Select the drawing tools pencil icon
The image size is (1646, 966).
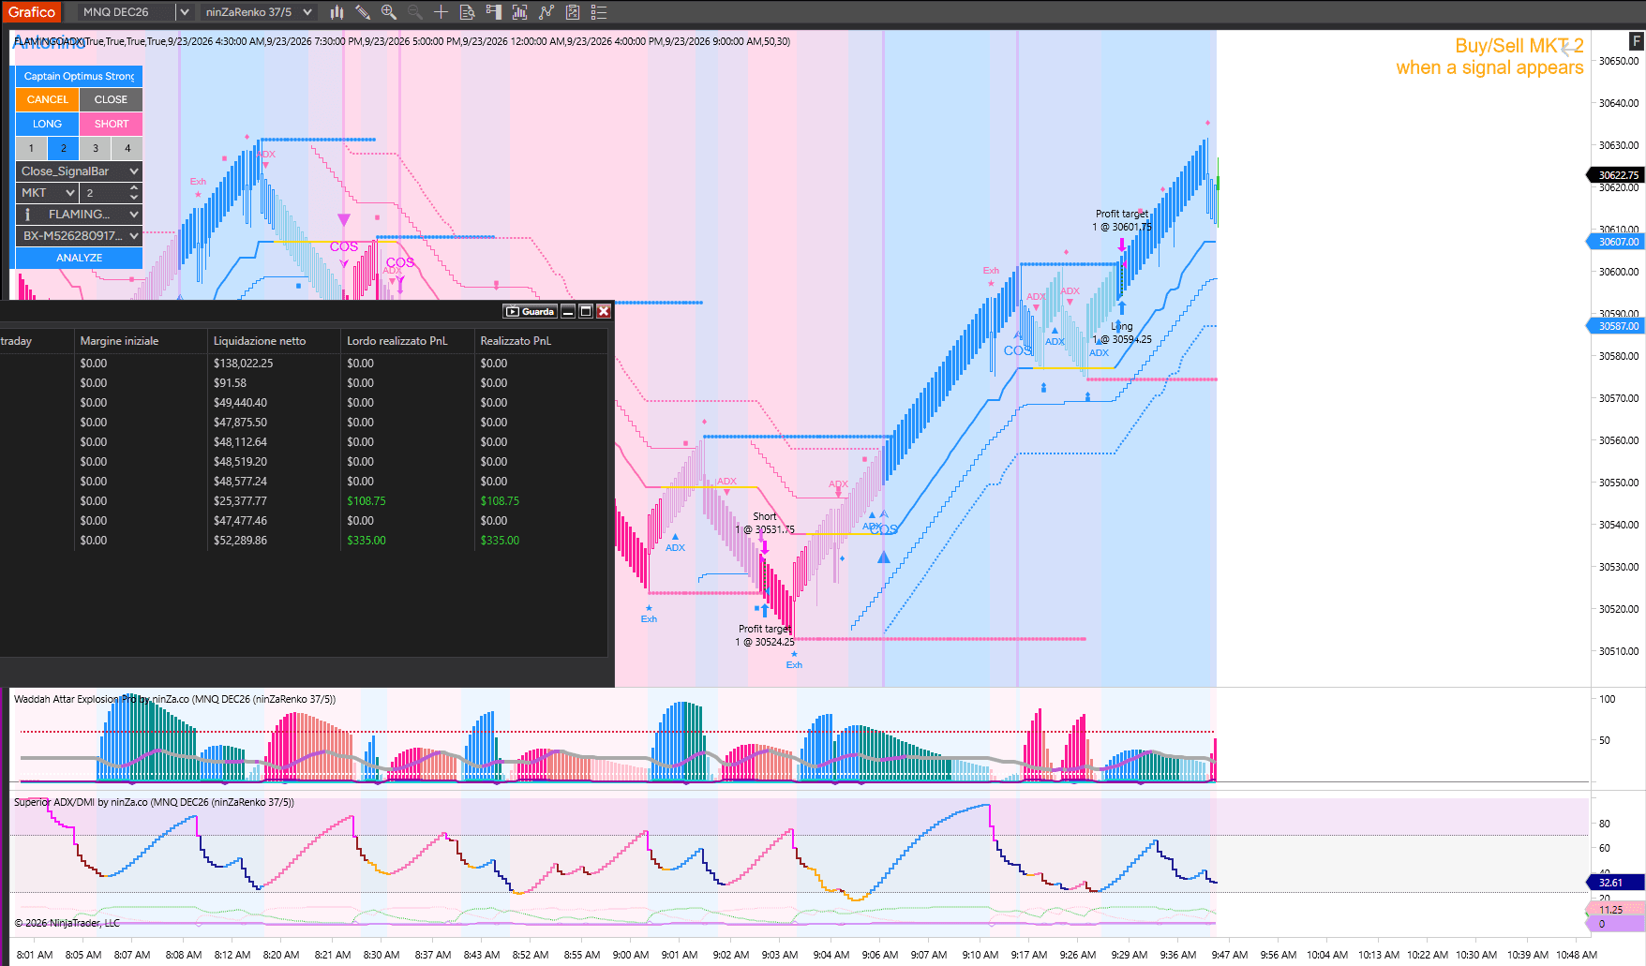click(x=363, y=12)
